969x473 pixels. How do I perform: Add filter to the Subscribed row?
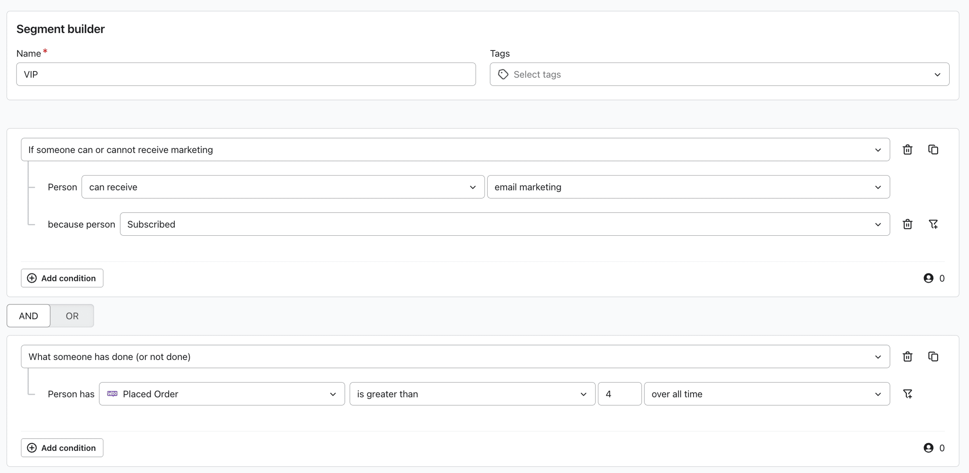click(x=933, y=224)
